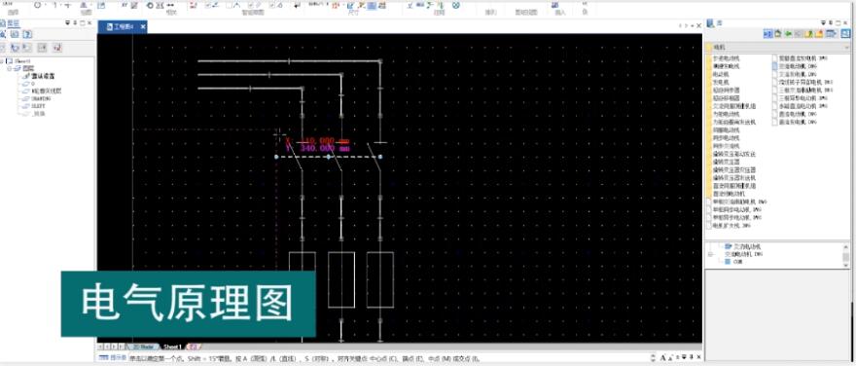Click the circle draw tool in ribbon

(37, 5)
